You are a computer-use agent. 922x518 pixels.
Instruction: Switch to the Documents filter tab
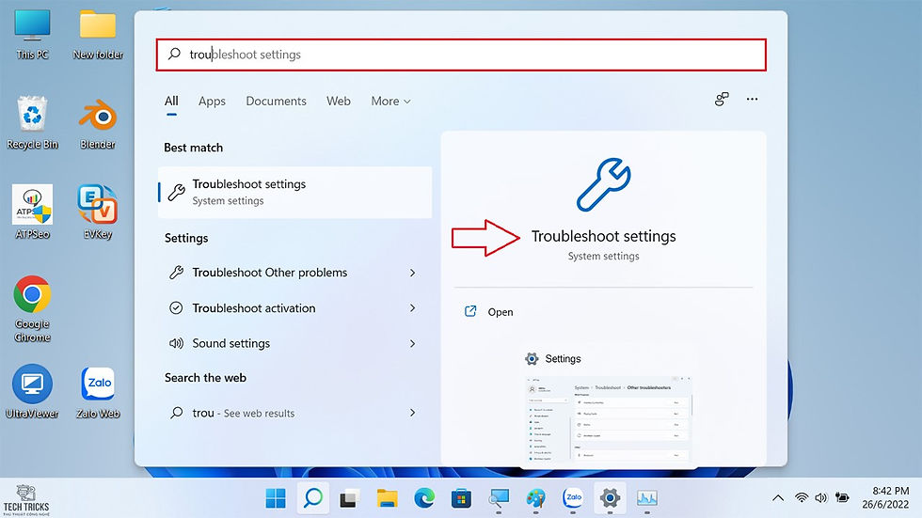click(x=276, y=101)
